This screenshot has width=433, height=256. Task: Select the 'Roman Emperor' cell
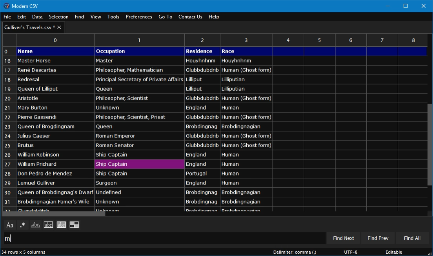pos(140,136)
